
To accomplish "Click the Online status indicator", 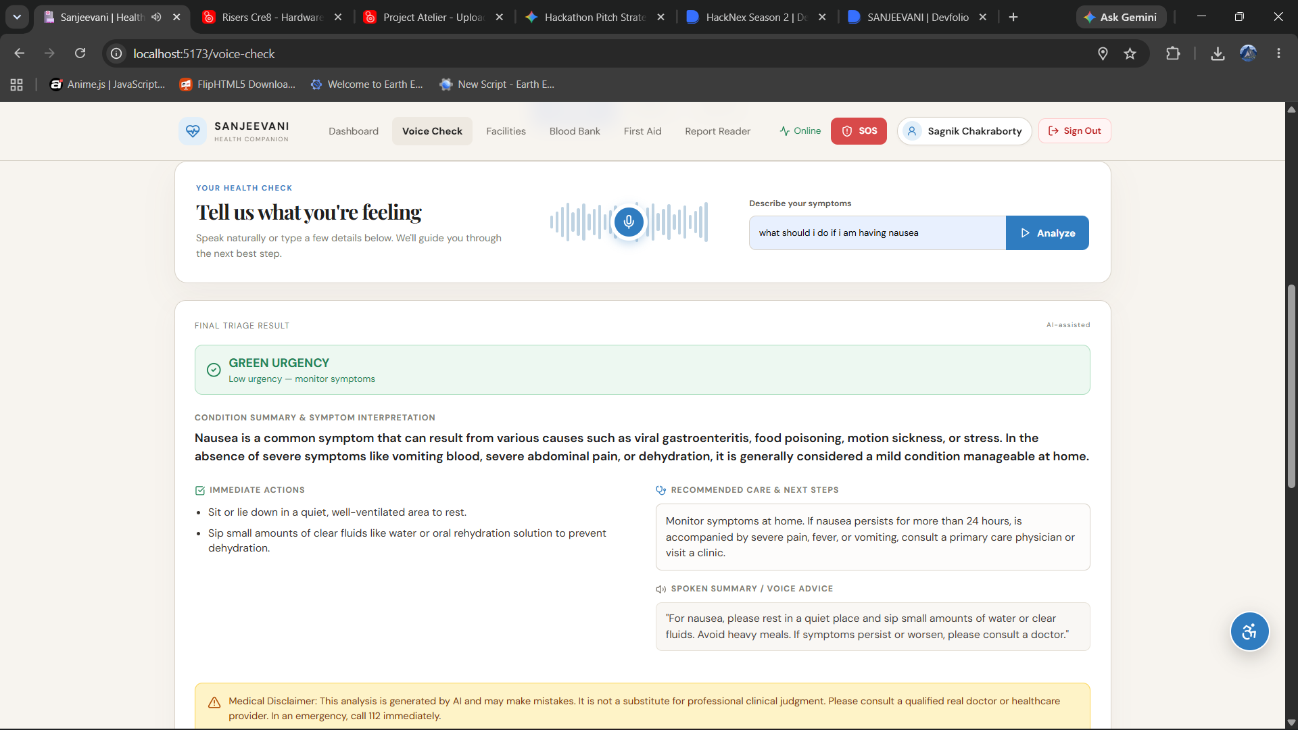I will coord(800,131).
